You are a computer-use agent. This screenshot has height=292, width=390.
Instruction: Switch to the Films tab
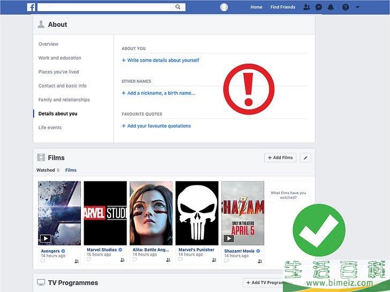(71, 170)
